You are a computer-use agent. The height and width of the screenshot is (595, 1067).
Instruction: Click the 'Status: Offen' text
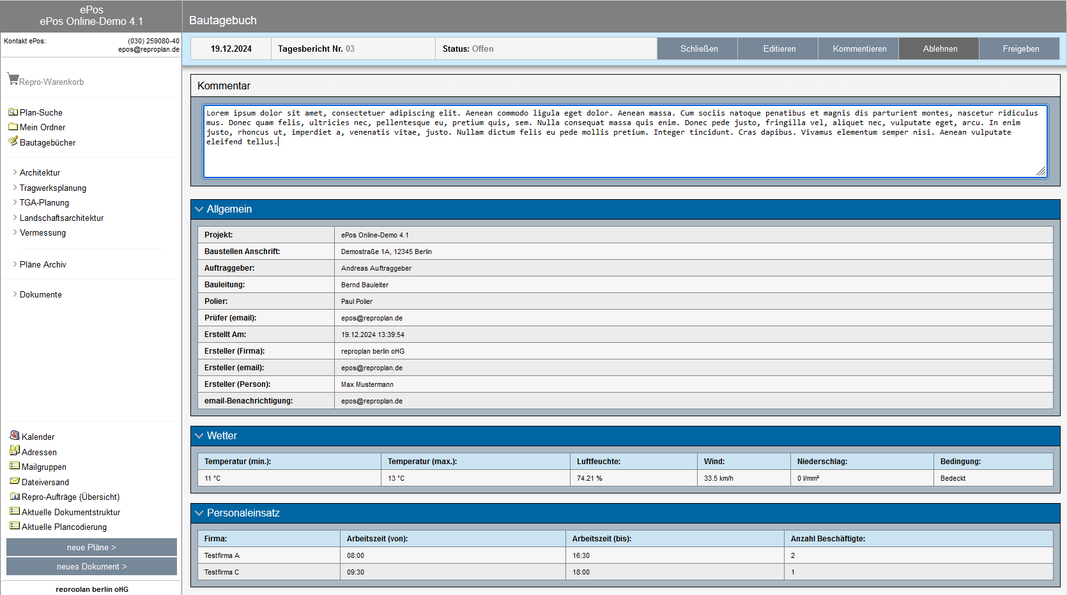tap(468, 49)
